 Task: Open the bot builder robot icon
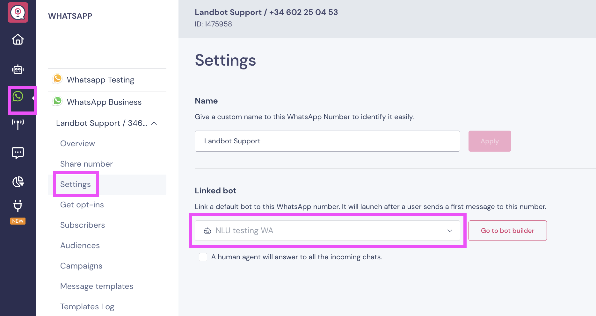18,69
